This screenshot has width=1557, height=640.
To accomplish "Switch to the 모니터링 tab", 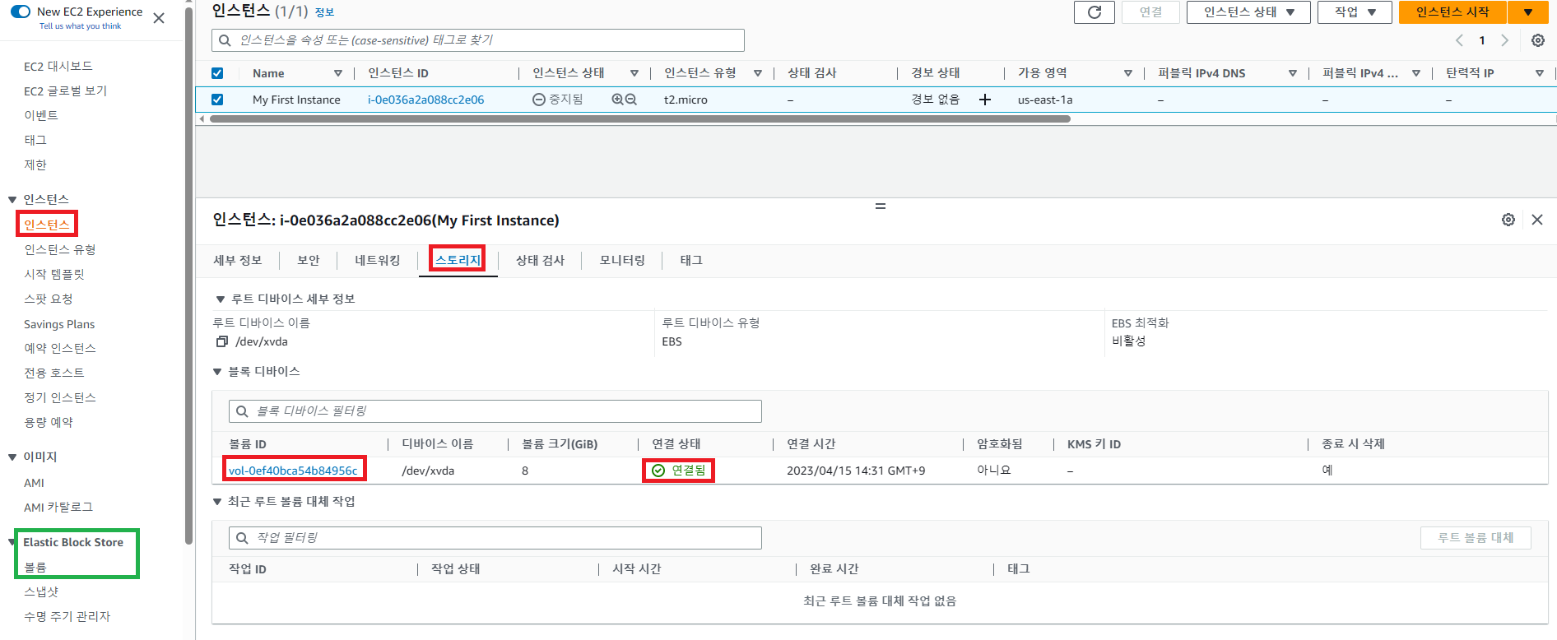I will click(621, 260).
